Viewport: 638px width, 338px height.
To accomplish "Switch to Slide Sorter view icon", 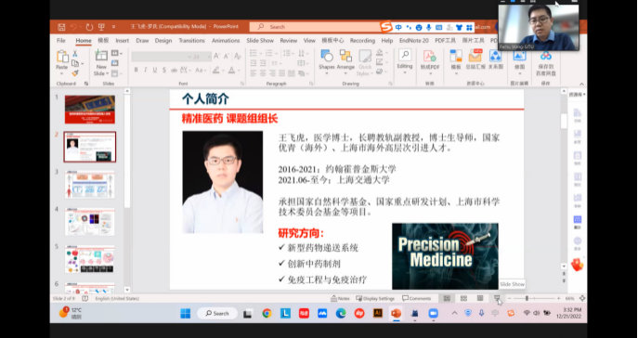I will [x=463, y=299].
